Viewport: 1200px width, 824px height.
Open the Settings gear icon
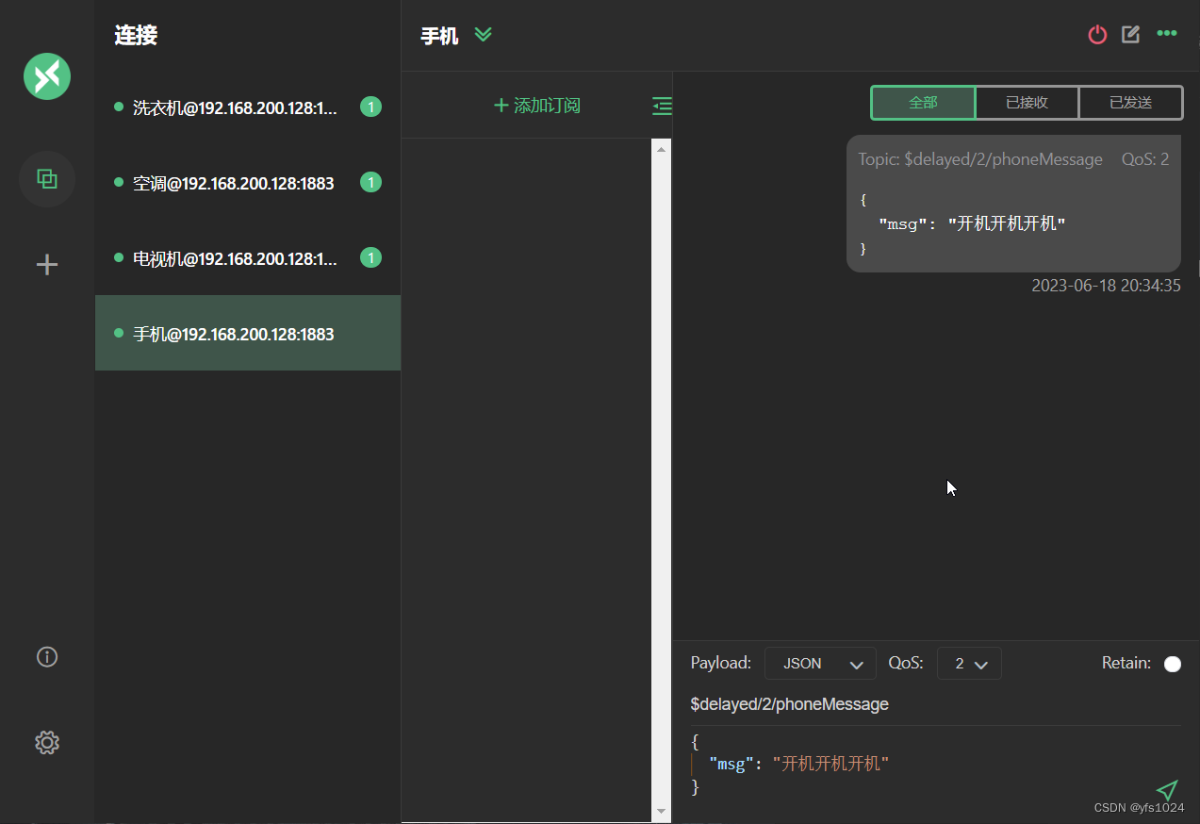tap(47, 743)
